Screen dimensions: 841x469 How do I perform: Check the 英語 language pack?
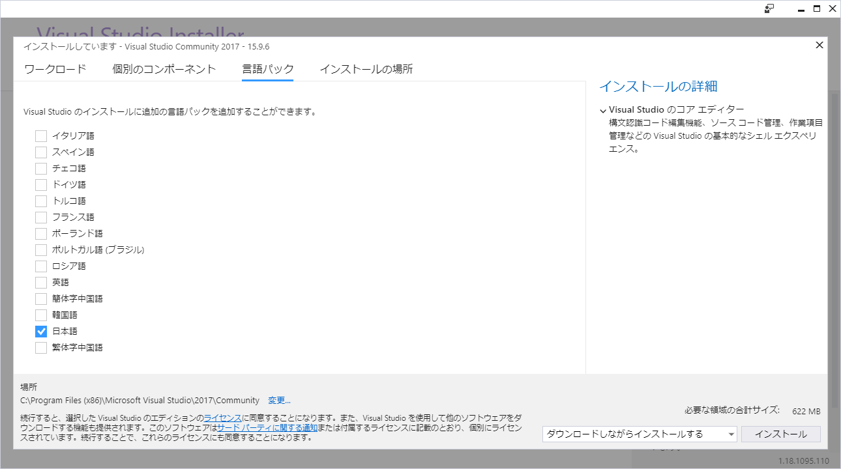click(41, 282)
